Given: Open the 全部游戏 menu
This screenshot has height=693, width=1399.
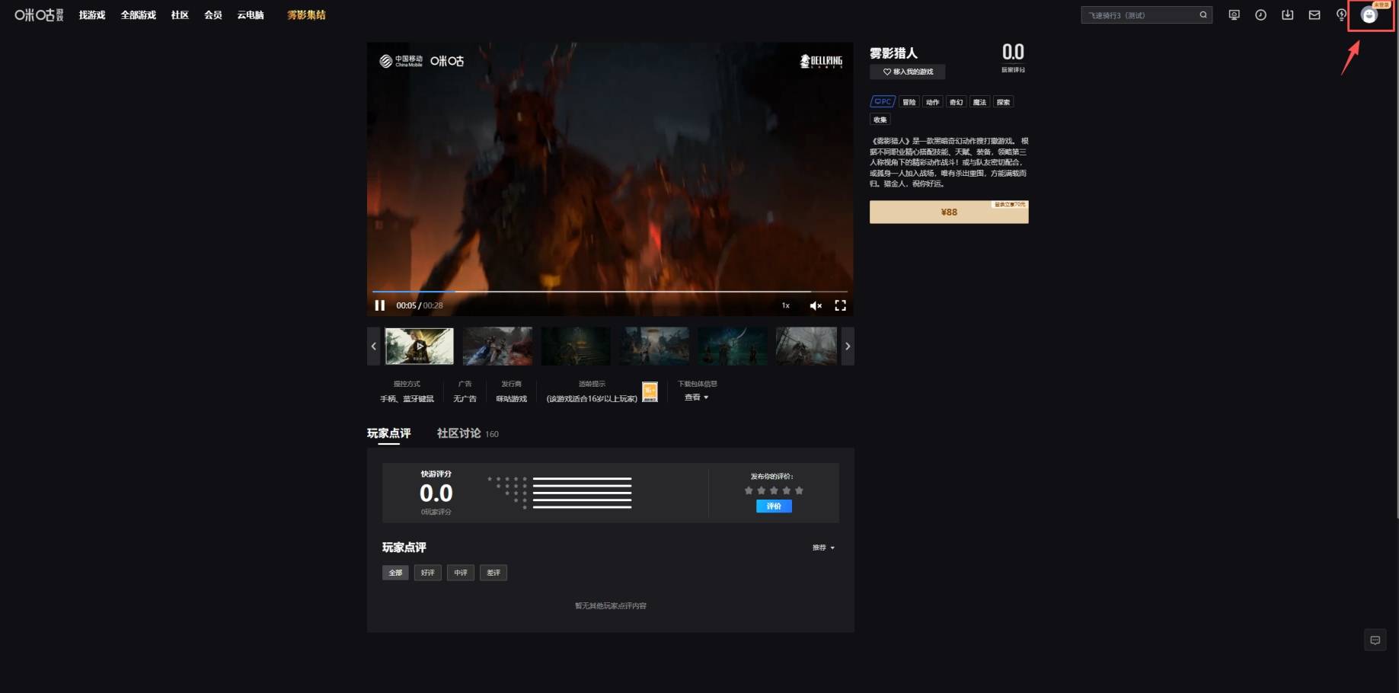Looking at the screenshot, I should [x=139, y=15].
